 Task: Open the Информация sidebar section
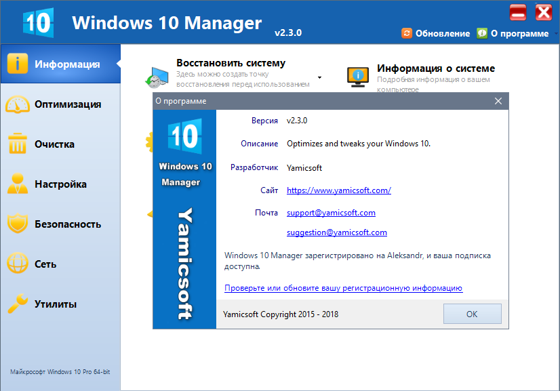coord(61,64)
